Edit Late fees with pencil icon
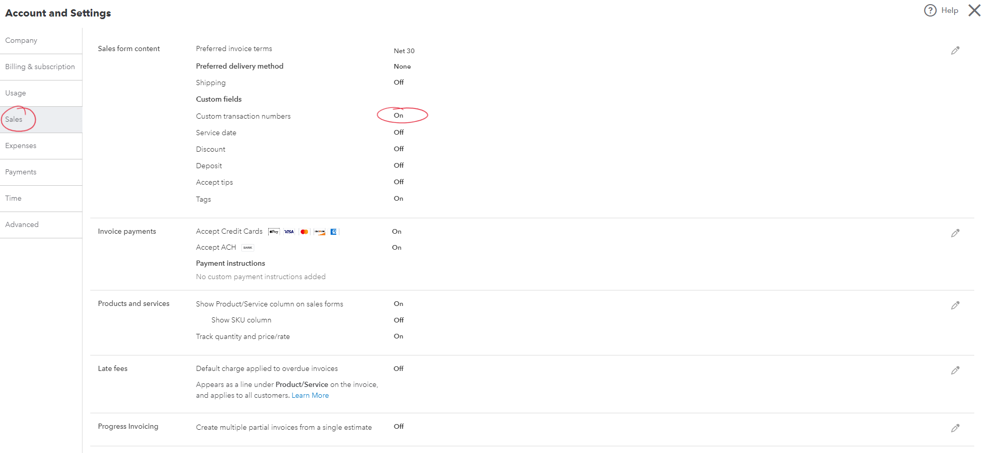The height and width of the screenshot is (453, 982). (x=955, y=370)
